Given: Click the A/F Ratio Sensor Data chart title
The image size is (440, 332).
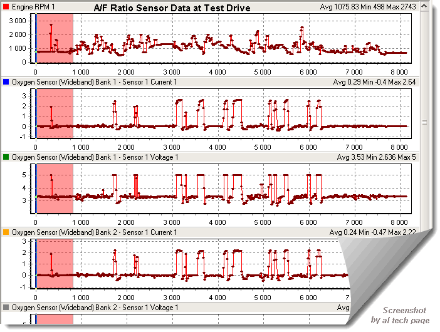Looking at the screenshot, I should point(172,8).
